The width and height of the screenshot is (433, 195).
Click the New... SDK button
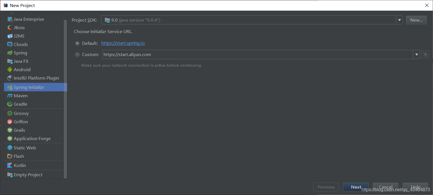[x=416, y=20]
